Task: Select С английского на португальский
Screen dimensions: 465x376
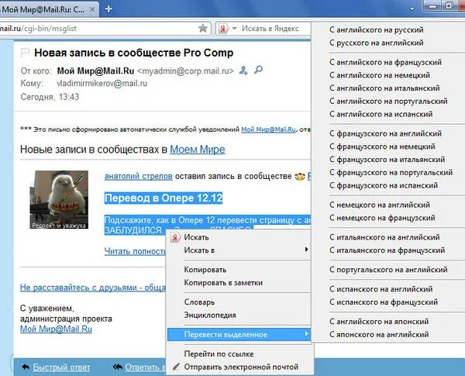Action: [x=389, y=102]
